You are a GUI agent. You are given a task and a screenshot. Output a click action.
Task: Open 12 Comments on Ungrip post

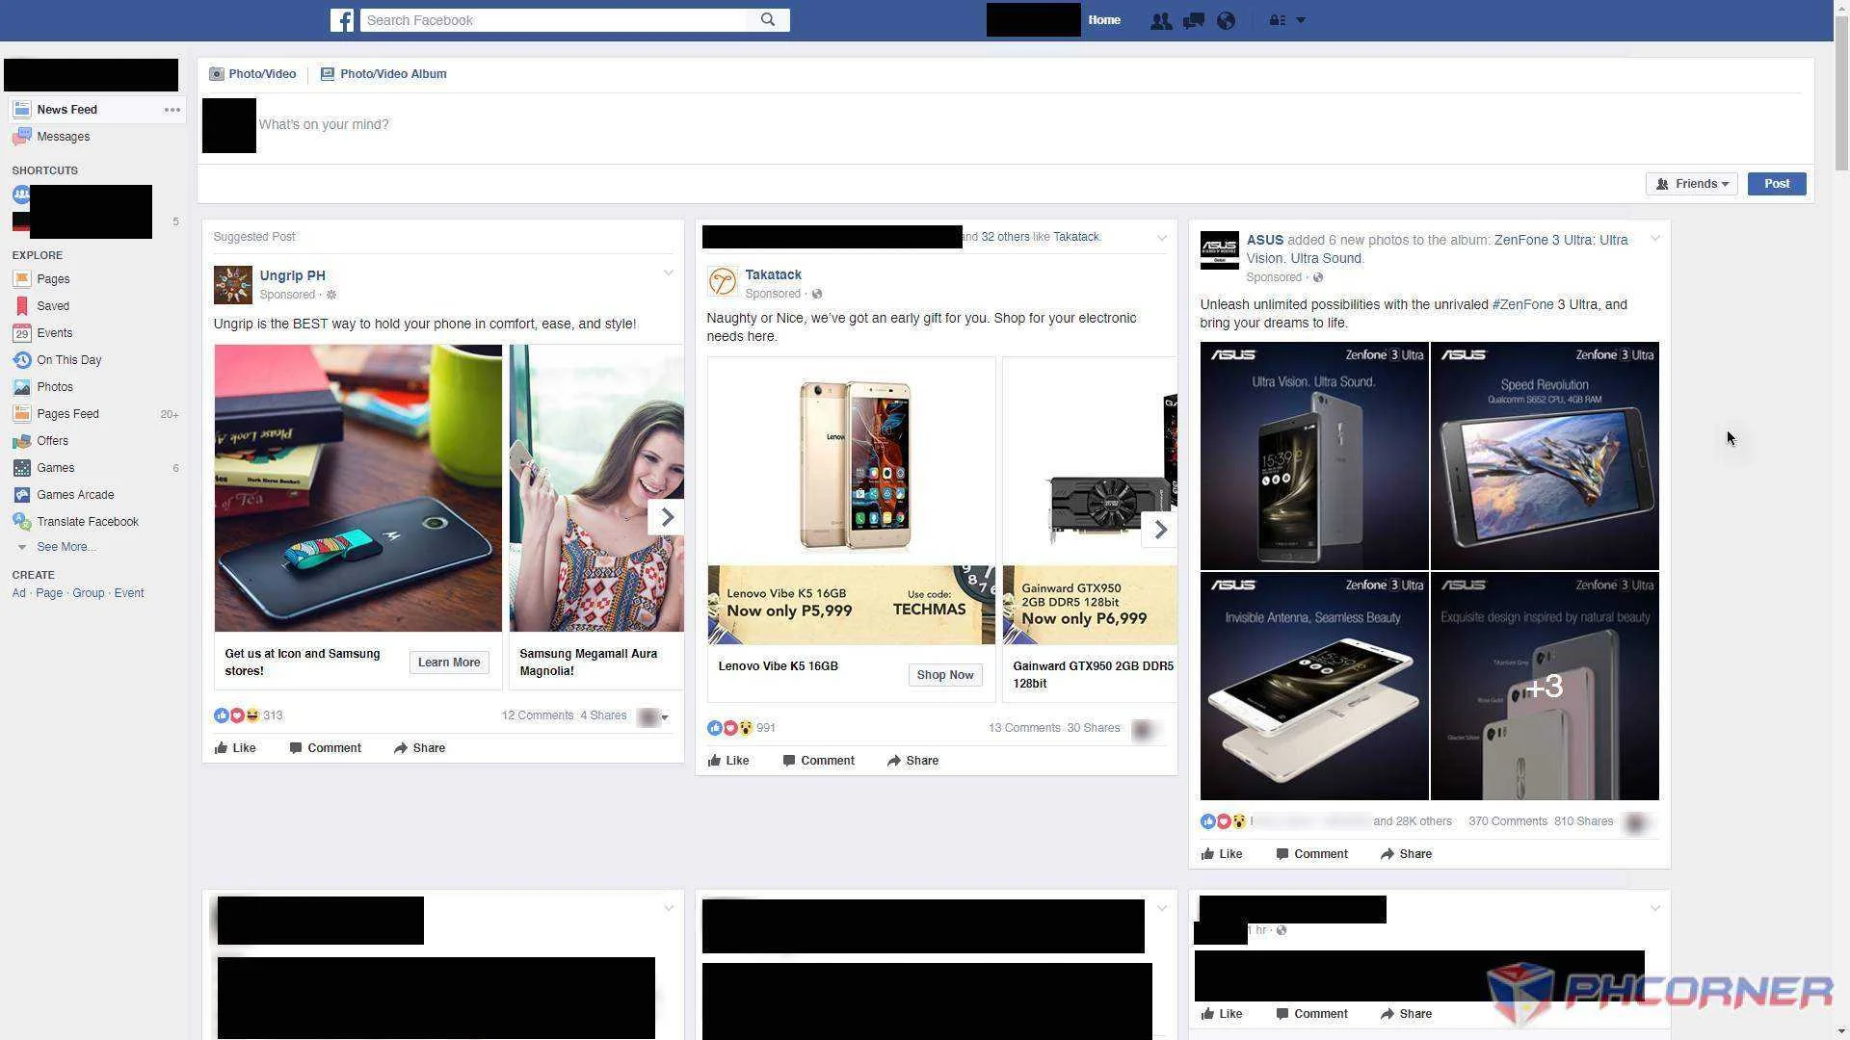[538, 715]
